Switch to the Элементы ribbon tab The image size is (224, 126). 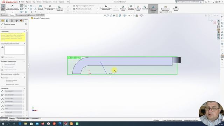click(4, 15)
